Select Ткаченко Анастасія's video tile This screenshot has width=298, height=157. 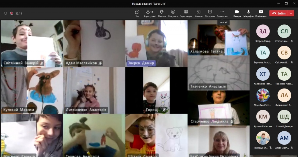(219, 73)
